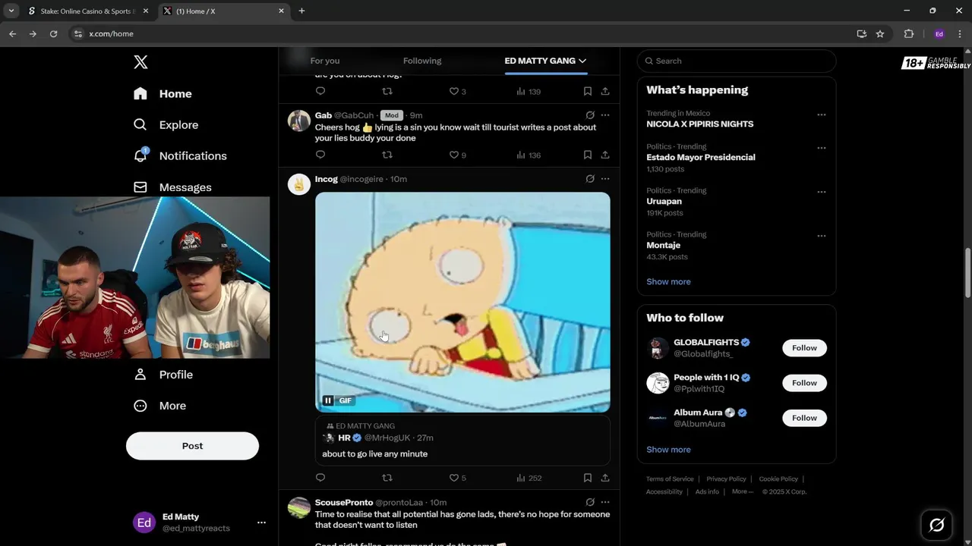Image resolution: width=972 pixels, height=546 pixels.
Task: Open more options on Incog's post
Action: 605,179
